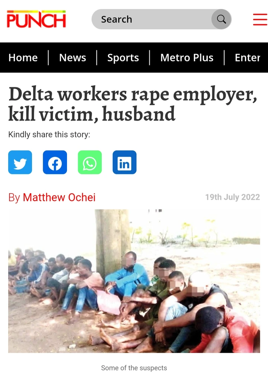
Task: Share story on Twitter
Action: [20, 162]
